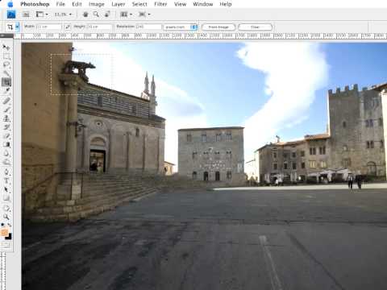The width and height of the screenshot is (387, 290).
Task: Toggle Quick Mask mode
Action: pyautogui.click(x=6, y=245)
